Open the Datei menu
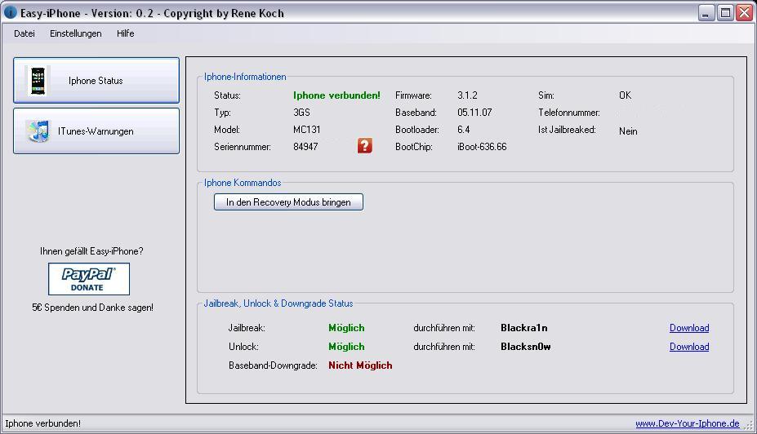This screenshot has height=434, width=757. (x=24, y=33)
